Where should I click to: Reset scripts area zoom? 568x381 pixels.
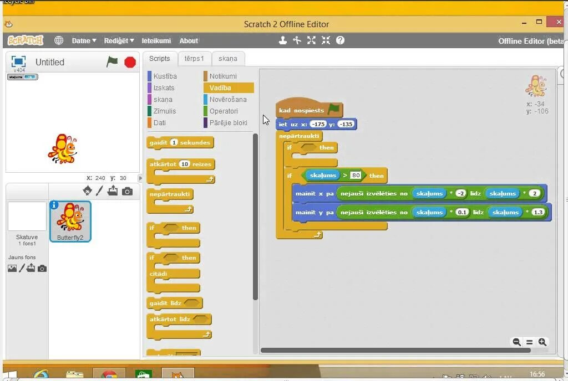(529, 342)
